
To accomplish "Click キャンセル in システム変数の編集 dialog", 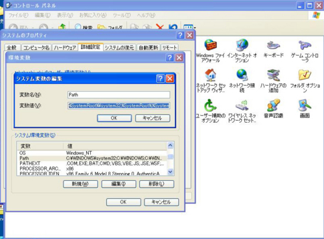I will [152, 118].
